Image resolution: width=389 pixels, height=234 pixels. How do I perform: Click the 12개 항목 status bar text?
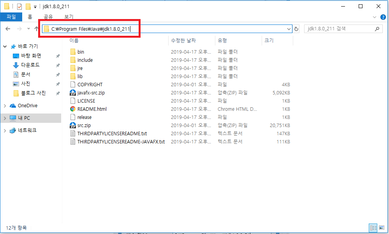(x=16, y=228)
